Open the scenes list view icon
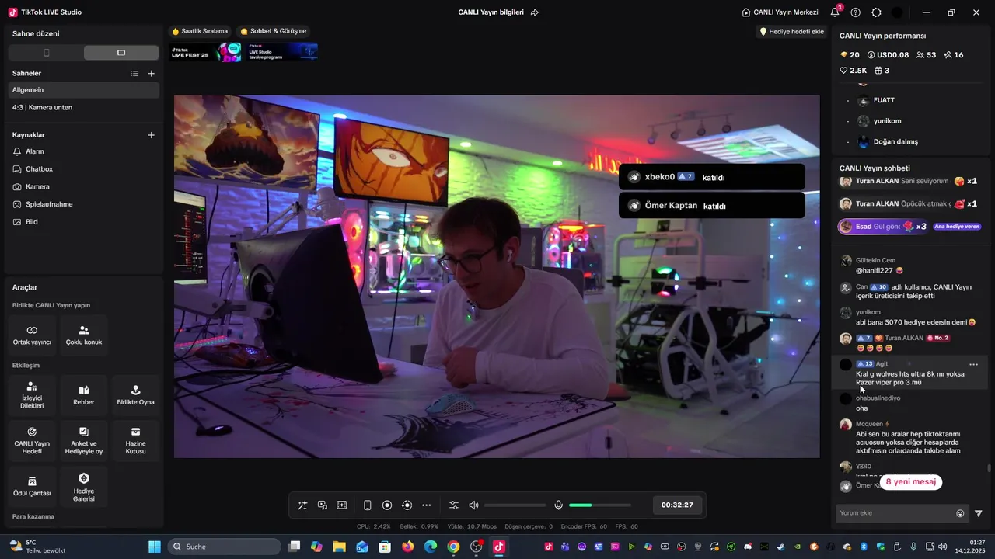This screenshot has height=559, width=995. [x=134, y=73]
